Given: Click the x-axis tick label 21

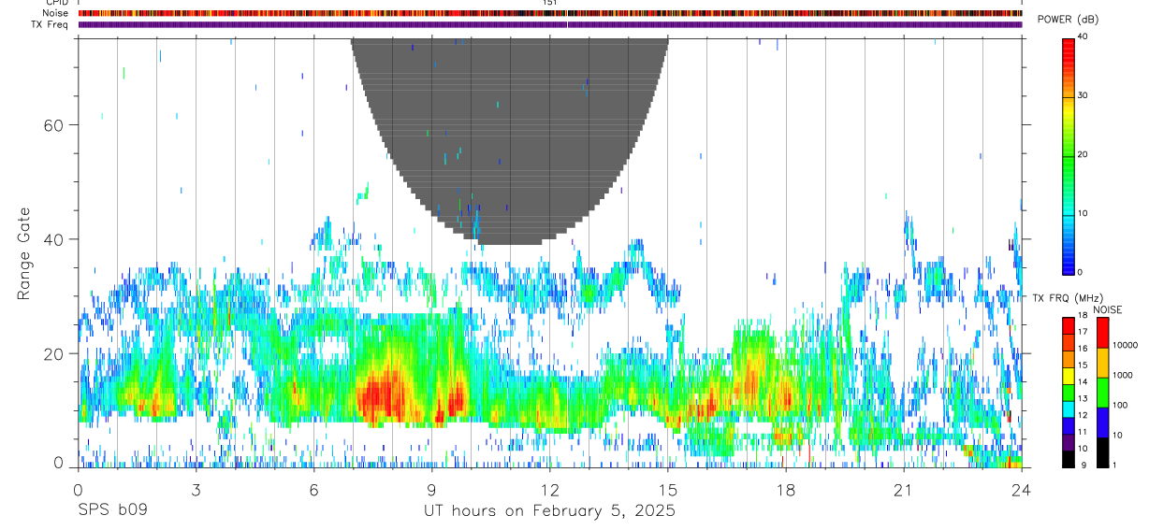Looking at the screenshot, I should pyautogui.click(x=903, y=491).
